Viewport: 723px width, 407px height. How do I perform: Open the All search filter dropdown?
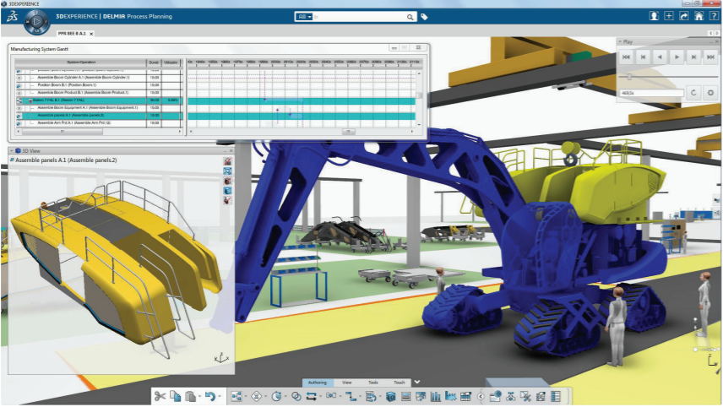click(304, 16)
